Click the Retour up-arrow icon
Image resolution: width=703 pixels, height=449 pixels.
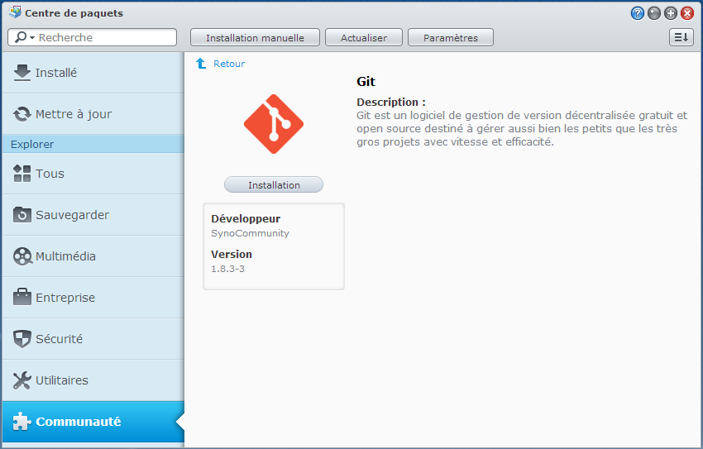201,64
